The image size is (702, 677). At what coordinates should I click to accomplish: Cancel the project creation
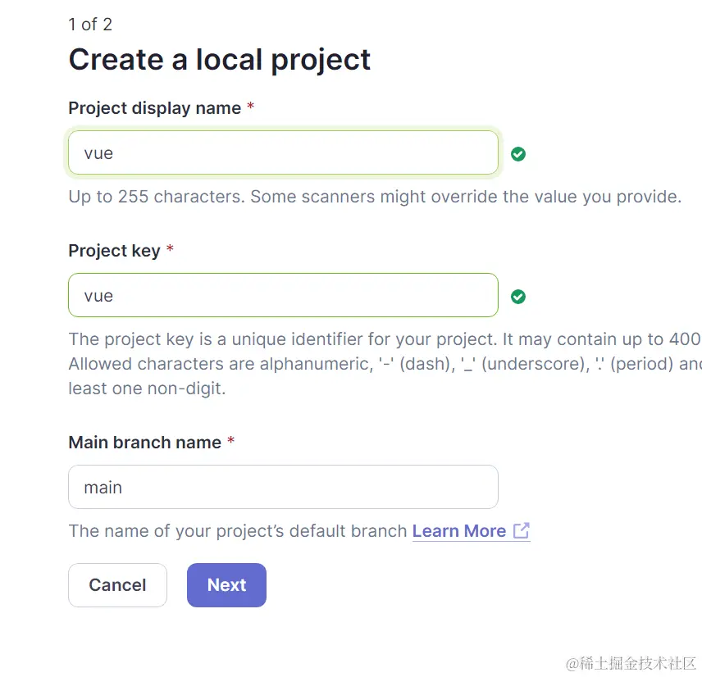[118, 585]
